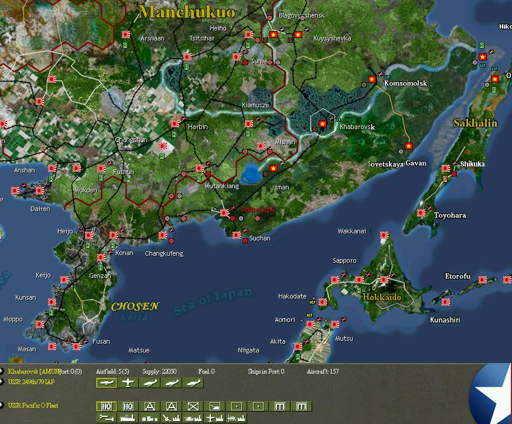Select the first HQ ground unit icon

tap(107, 406)
